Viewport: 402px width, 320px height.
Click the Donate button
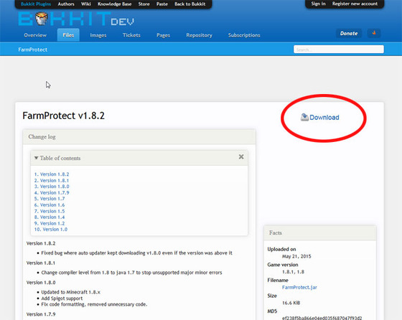(x=349, y=33)
